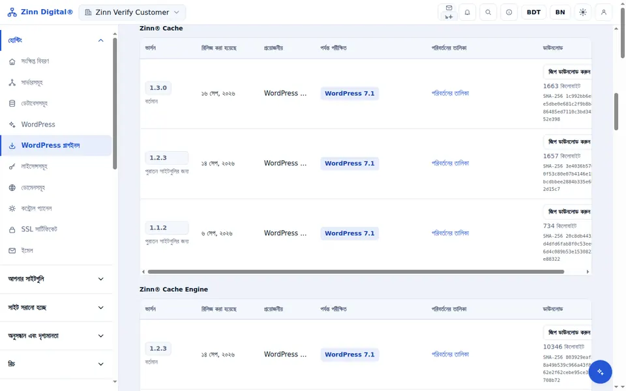Screen dimensions: 626x391
Task: Click the info circle icon
Action: (x=509, y=12)
